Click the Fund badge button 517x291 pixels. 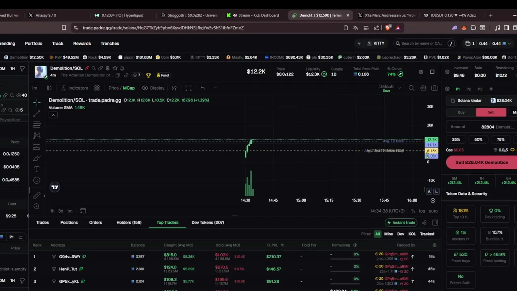[163, 75]
